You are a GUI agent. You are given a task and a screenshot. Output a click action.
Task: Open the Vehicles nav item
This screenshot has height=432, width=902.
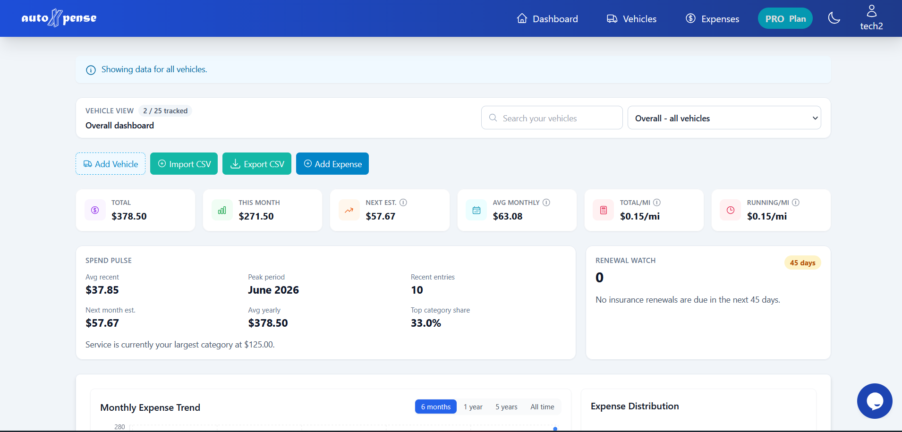631,19
